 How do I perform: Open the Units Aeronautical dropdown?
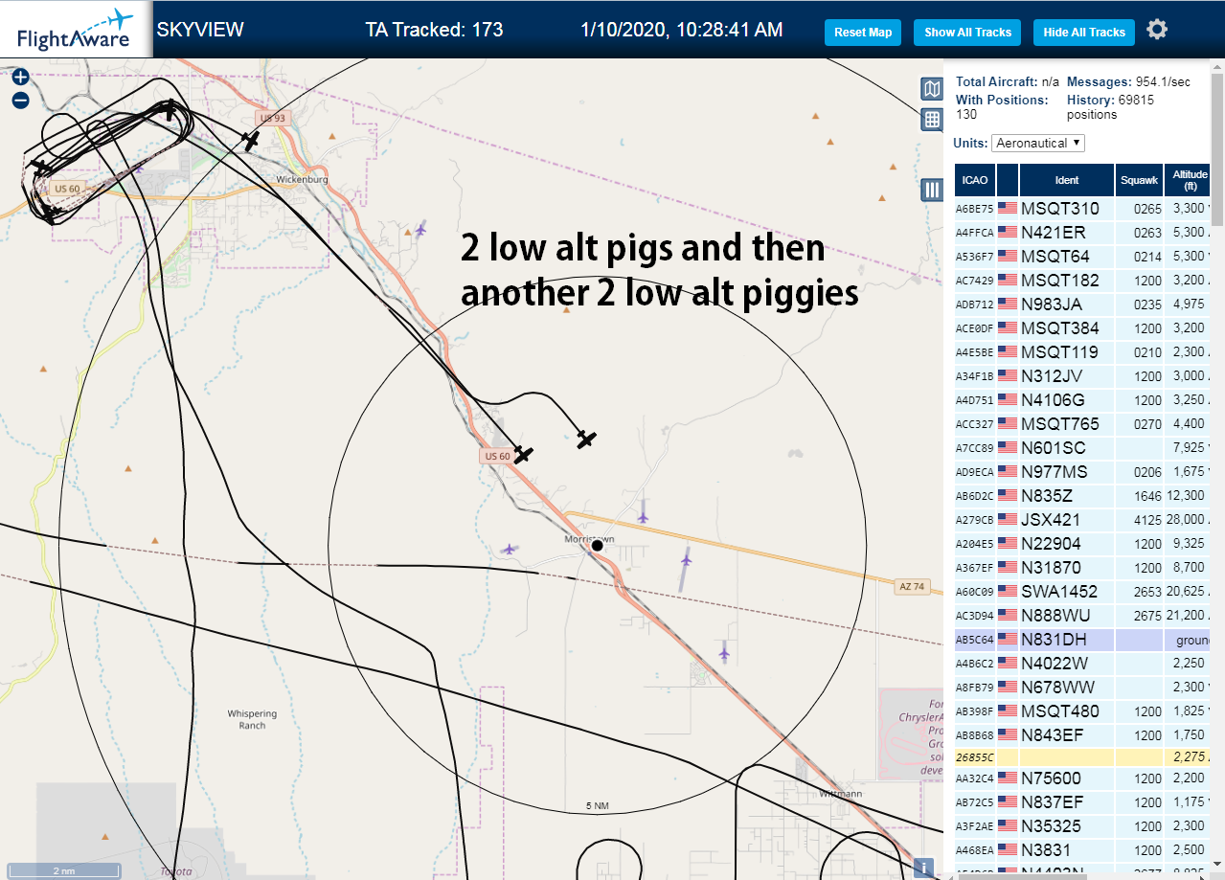(1038, 143)
